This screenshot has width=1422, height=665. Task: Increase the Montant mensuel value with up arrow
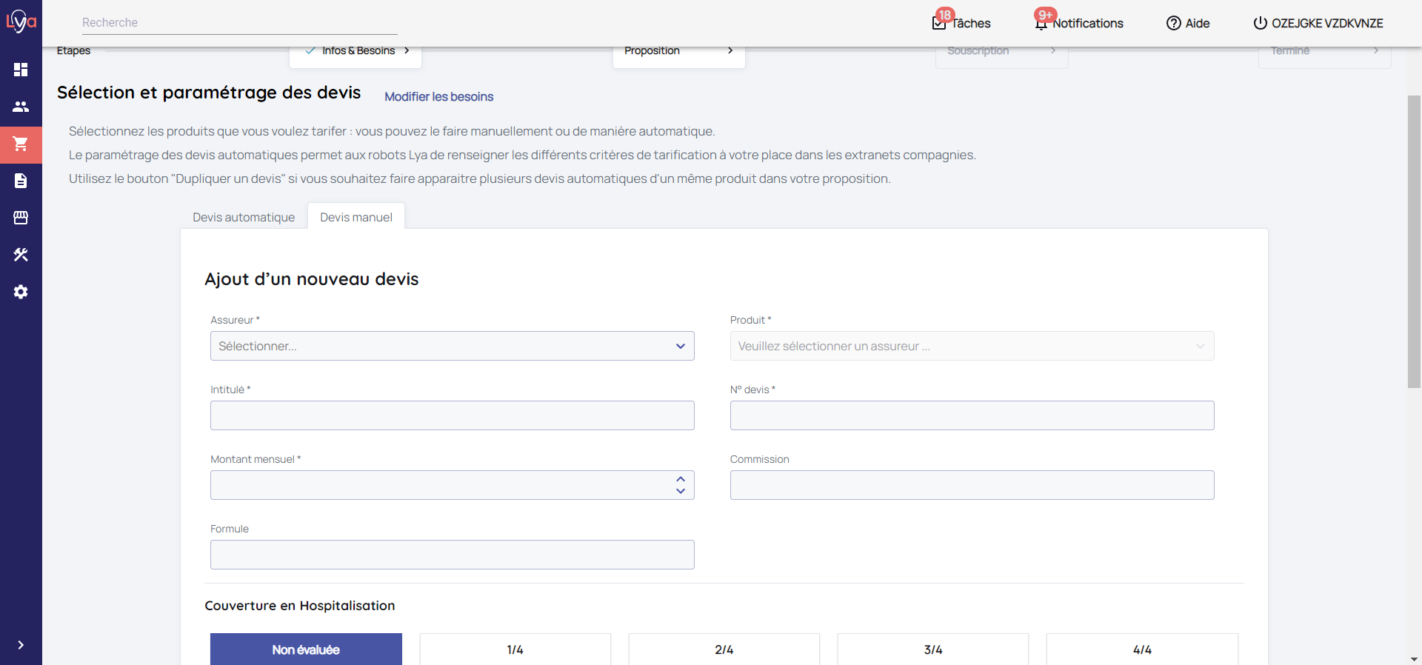click(x=680, y=478)
